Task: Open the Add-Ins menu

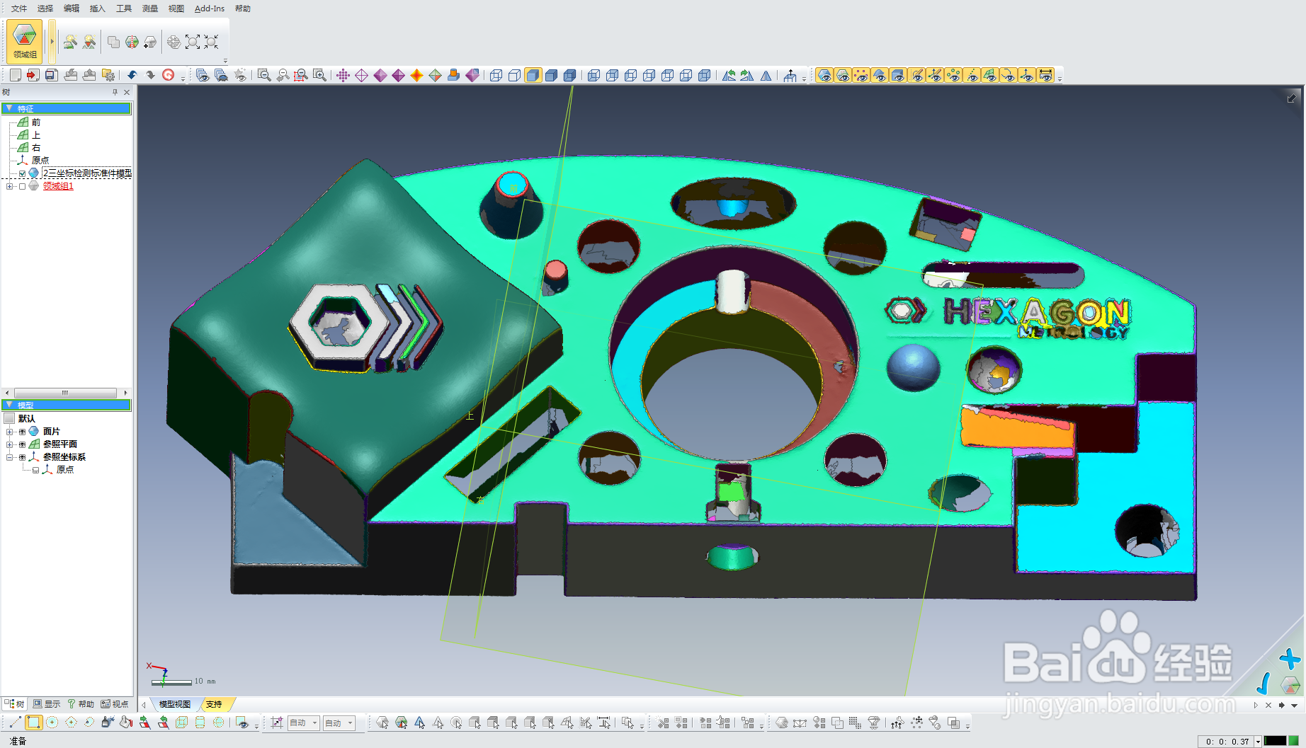Action: tap(210, 8)
